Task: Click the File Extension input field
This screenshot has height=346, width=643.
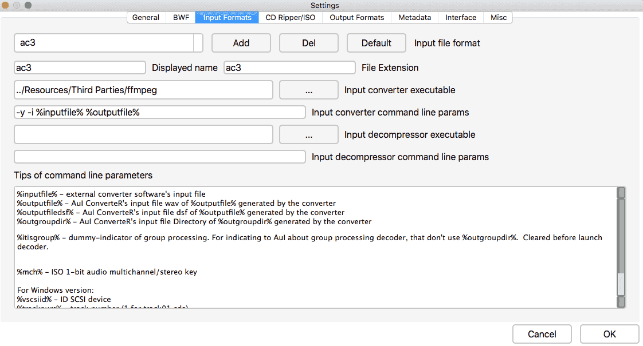Action: 289,67
